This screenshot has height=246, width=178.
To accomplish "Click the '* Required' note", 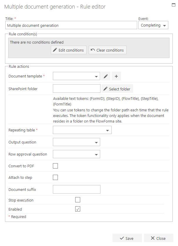I will click(x=17, y=217).
